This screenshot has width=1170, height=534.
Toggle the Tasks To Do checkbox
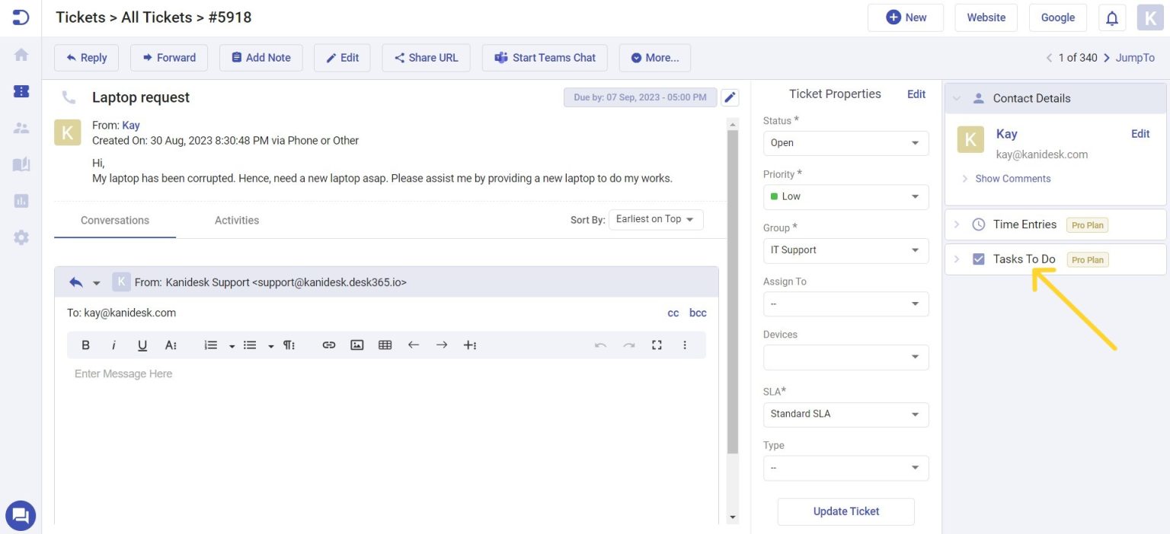[978, 259]
